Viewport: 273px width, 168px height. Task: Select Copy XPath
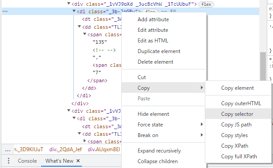[235, 146]
